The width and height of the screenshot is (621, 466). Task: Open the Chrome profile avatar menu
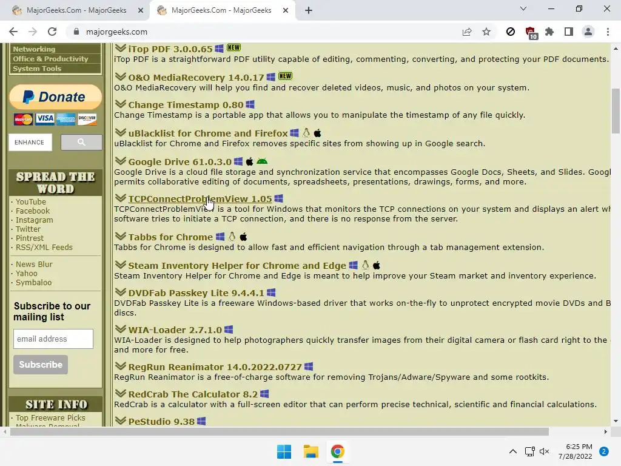pyautogui.click(x=588, y=32)
